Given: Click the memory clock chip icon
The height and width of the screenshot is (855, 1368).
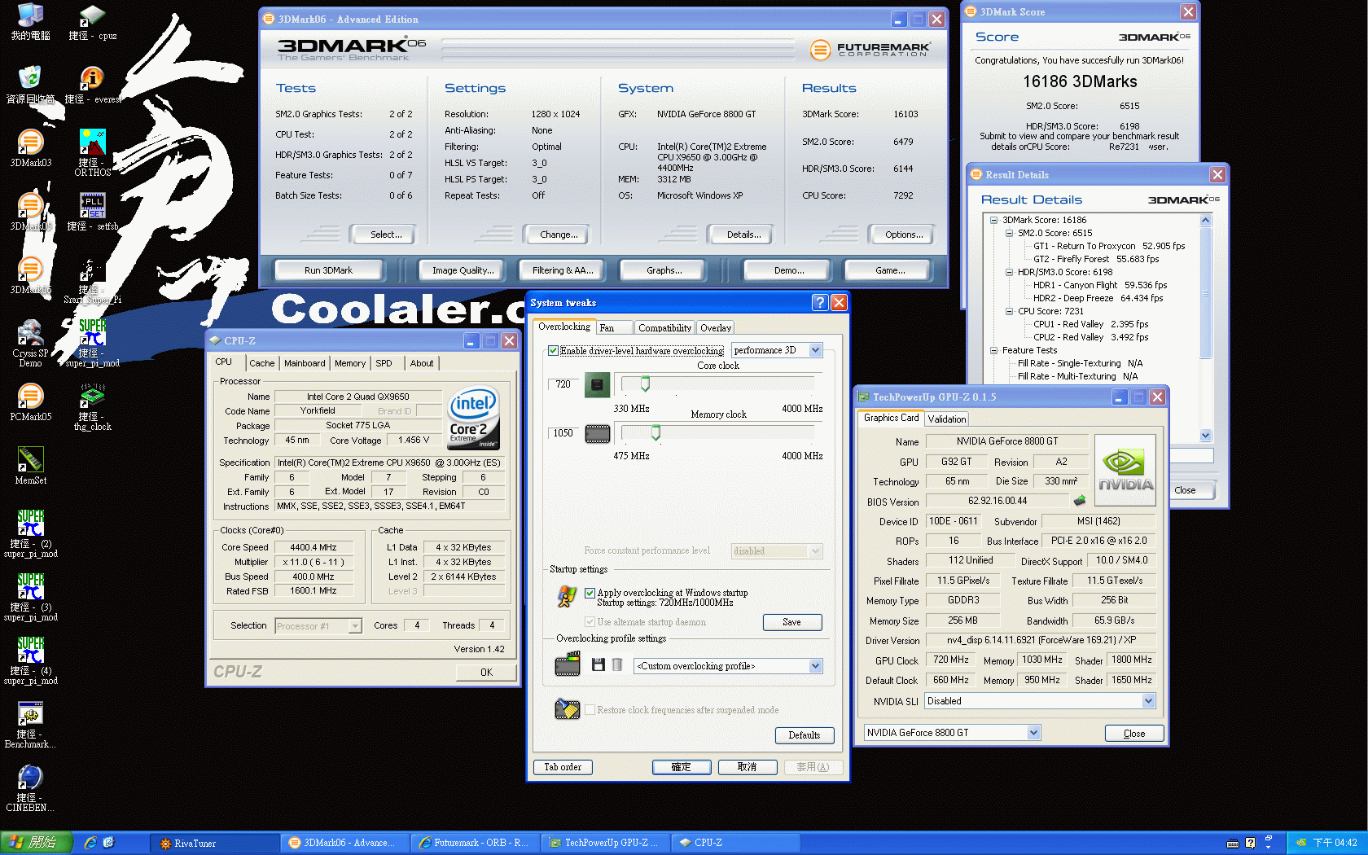Looking at the screenshot, I should tap(598, 433).
